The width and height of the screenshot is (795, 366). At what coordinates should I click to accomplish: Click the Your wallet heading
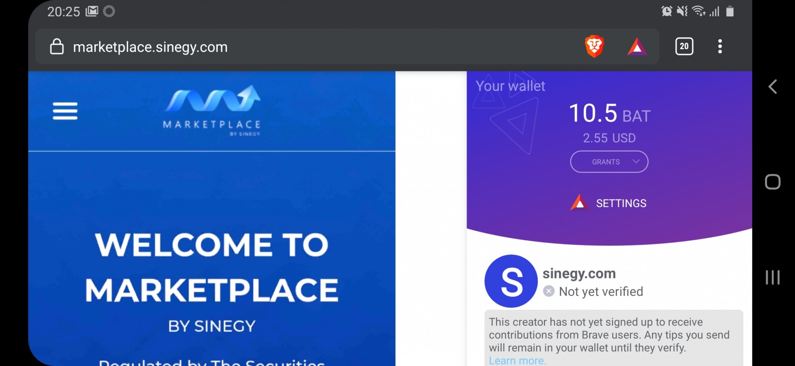[510, 86]
